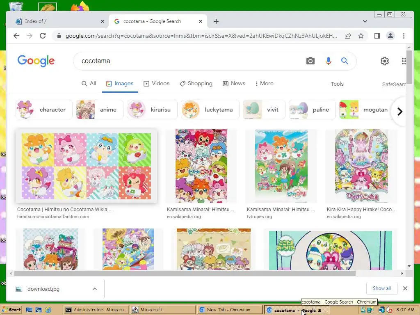The height and width of the screenshot is (315, 420).
Task: Filter images by the kirarisu chip
Action: pyautogui.click(x=152, y=110)
